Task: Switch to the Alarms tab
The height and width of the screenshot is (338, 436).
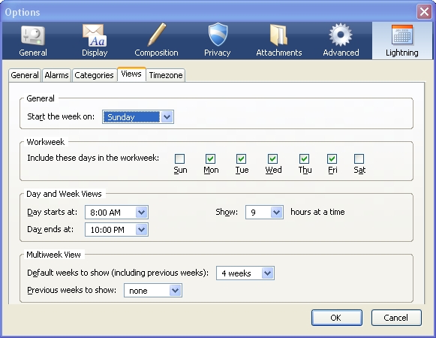Action: tap(56, 75)
